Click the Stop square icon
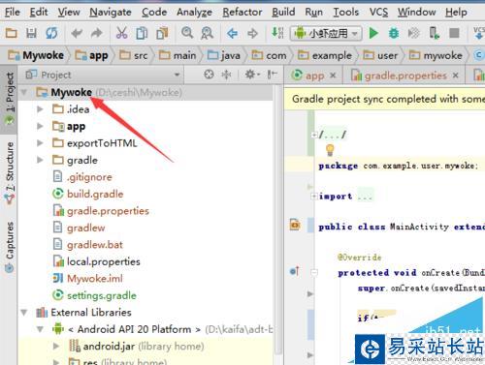This screenshot has height=365, width=485. 454,33
